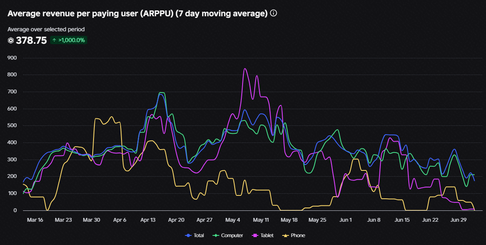The width and height of the screenshot is (486, 245).
Task: Click the Jun 22 x-axis label
Action: 430,220
